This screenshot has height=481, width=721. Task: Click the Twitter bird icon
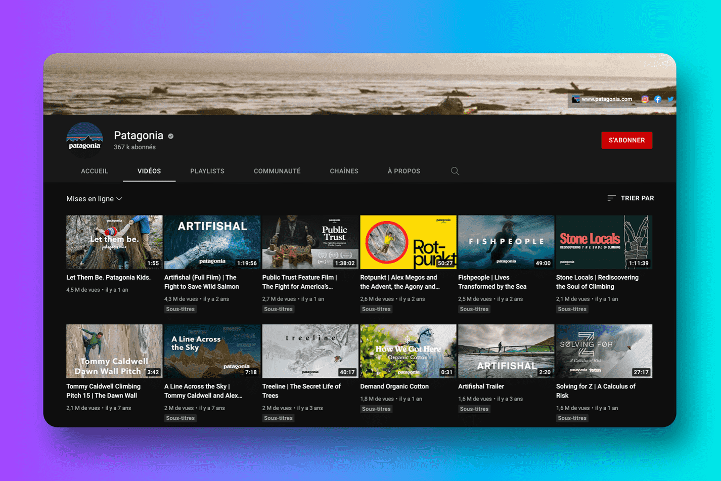(670, 100)
